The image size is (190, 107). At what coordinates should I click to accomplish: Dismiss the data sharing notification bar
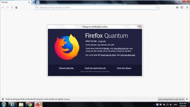click(187, 99)
